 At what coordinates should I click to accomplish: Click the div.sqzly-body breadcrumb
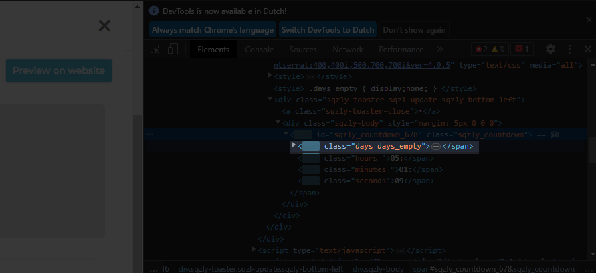(x=378, y=269)
